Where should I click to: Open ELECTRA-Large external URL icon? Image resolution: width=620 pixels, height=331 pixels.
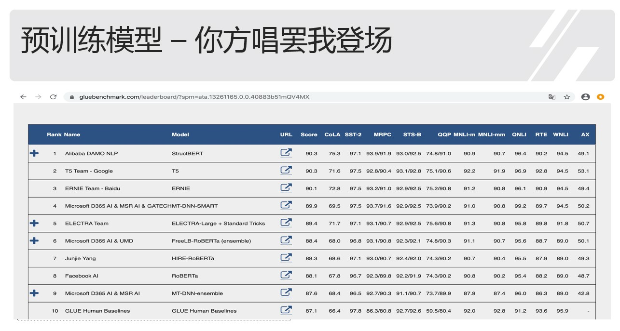(x=286, y=223)
